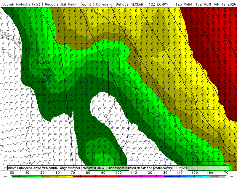
Task: Click the '500mb Isotachs (kts)' title text
Action: click(21, 4)
